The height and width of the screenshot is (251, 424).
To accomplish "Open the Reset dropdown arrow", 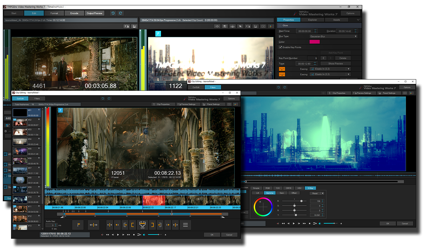I will click(323, 193).
